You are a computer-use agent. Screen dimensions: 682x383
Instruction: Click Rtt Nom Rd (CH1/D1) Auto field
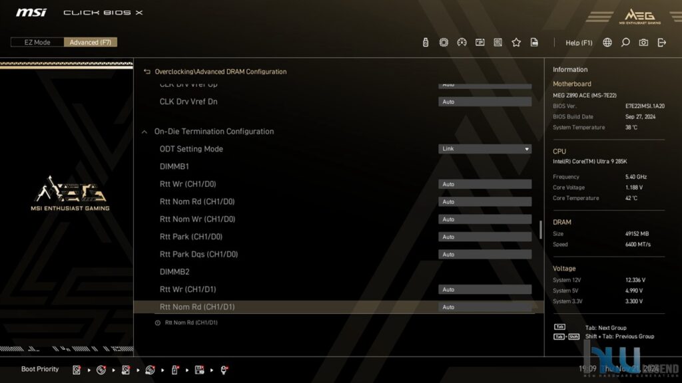(485, 307)
